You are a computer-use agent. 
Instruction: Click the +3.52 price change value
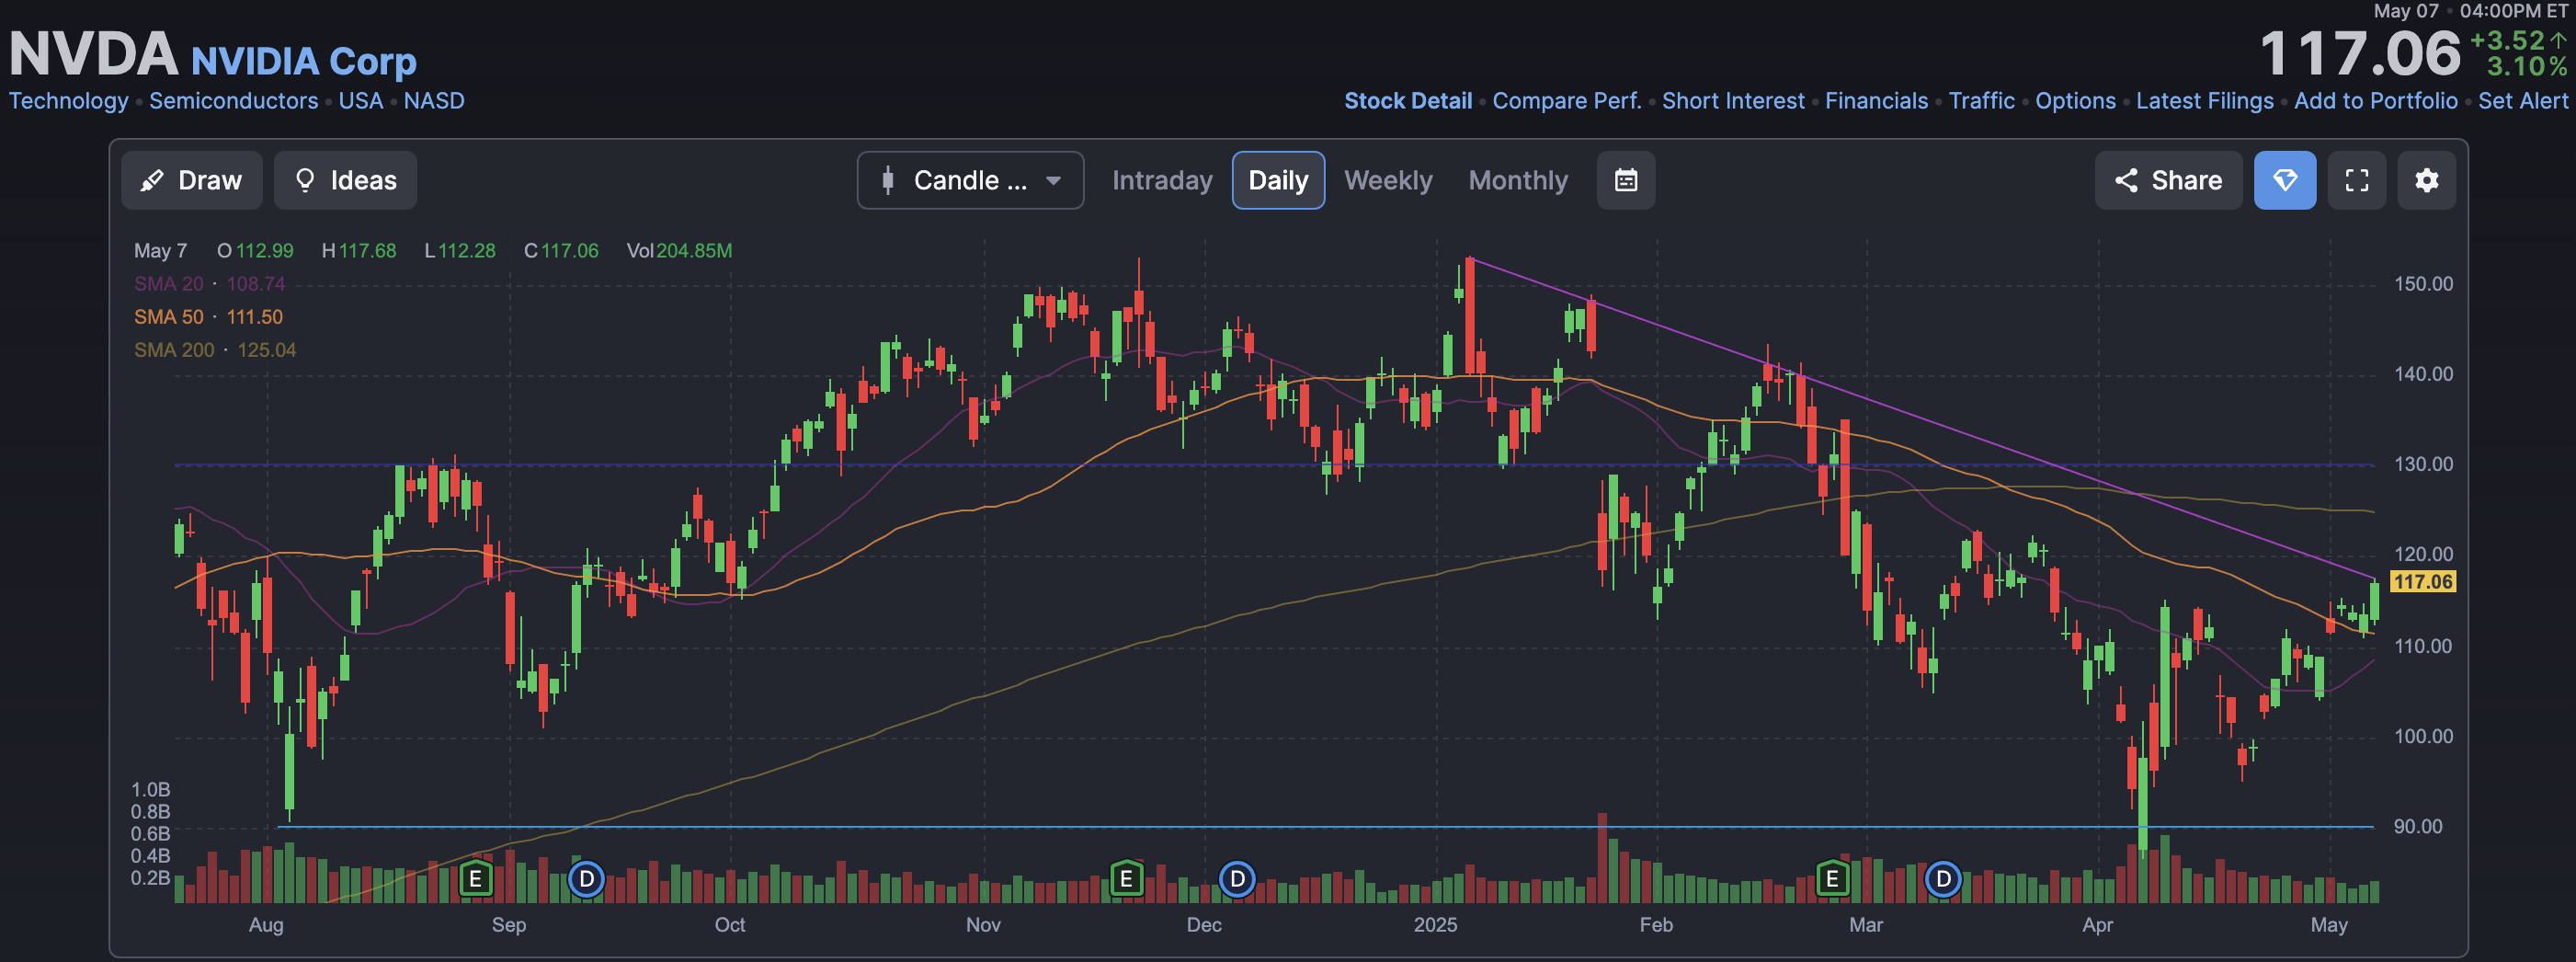[2507, 40]
